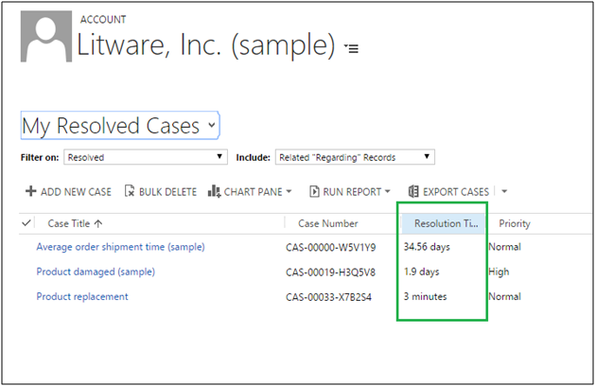Open the Filter on Resolved dropdown
Screen dimensions: 596x386
(146, 157)
